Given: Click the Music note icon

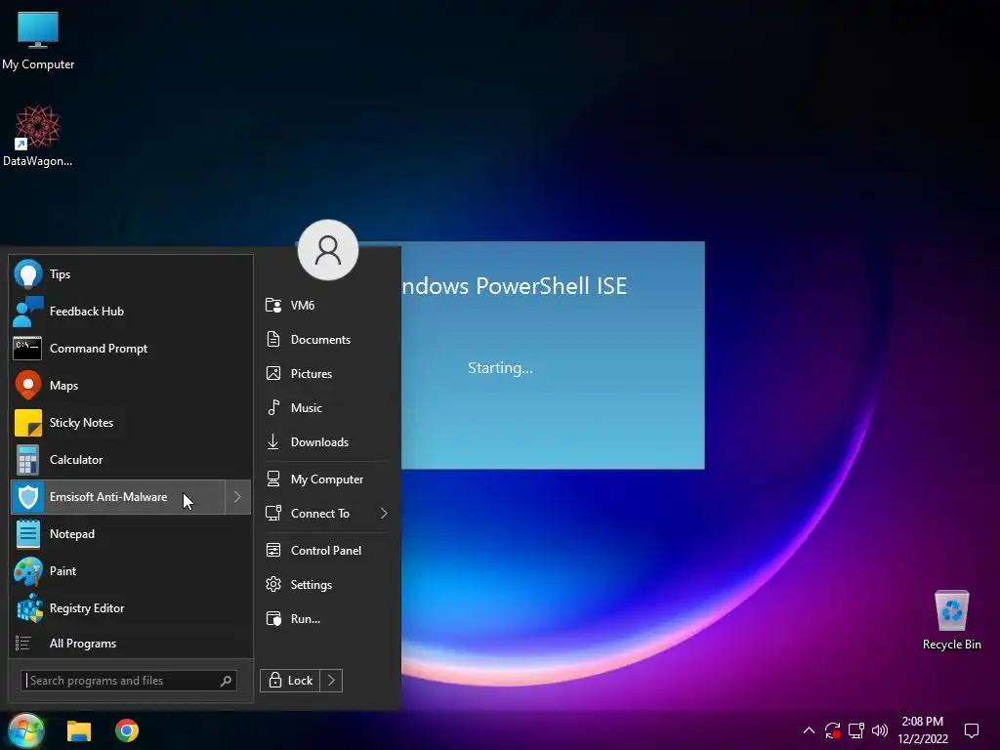Looking at the screenshot, I should pos(273,407).
